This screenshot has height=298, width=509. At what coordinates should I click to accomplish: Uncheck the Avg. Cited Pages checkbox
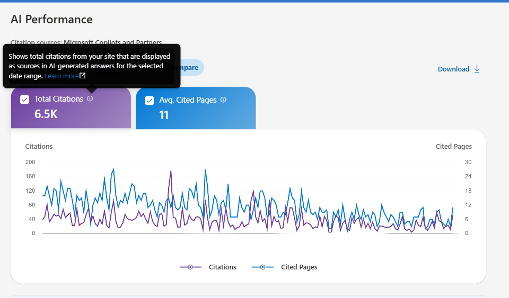(x=150, y=101)
